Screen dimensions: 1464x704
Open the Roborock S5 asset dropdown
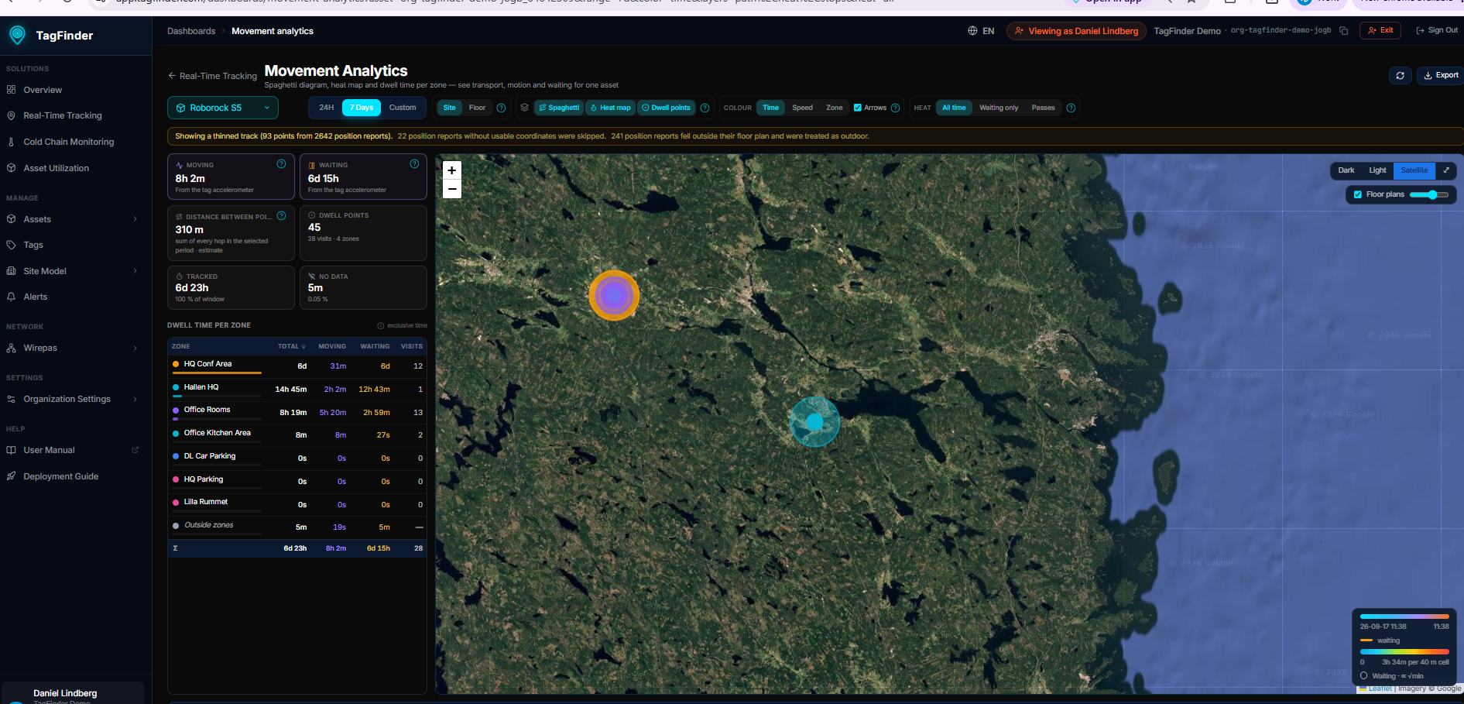pyautogui.click(x=223, y=108)
